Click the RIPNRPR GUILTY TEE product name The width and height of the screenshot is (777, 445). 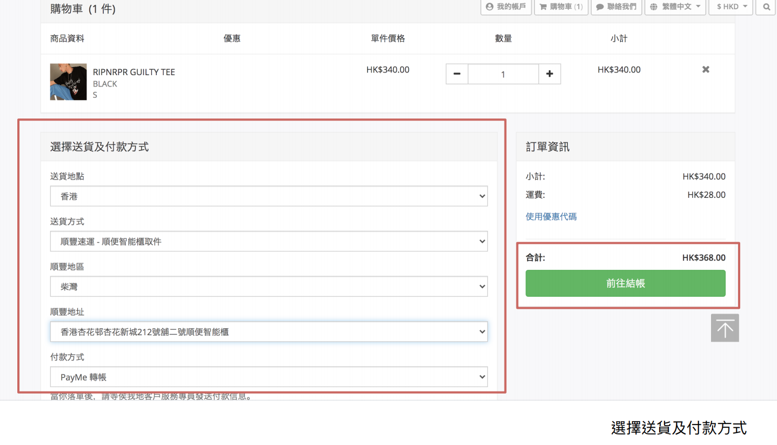pyautogui.click(x=134, y=72)
